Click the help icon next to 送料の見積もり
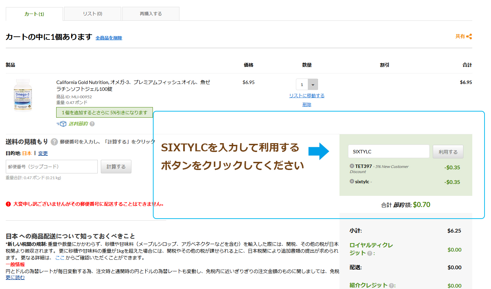Image resolution: width=491 pixels, height=289 pixels. 54,142
